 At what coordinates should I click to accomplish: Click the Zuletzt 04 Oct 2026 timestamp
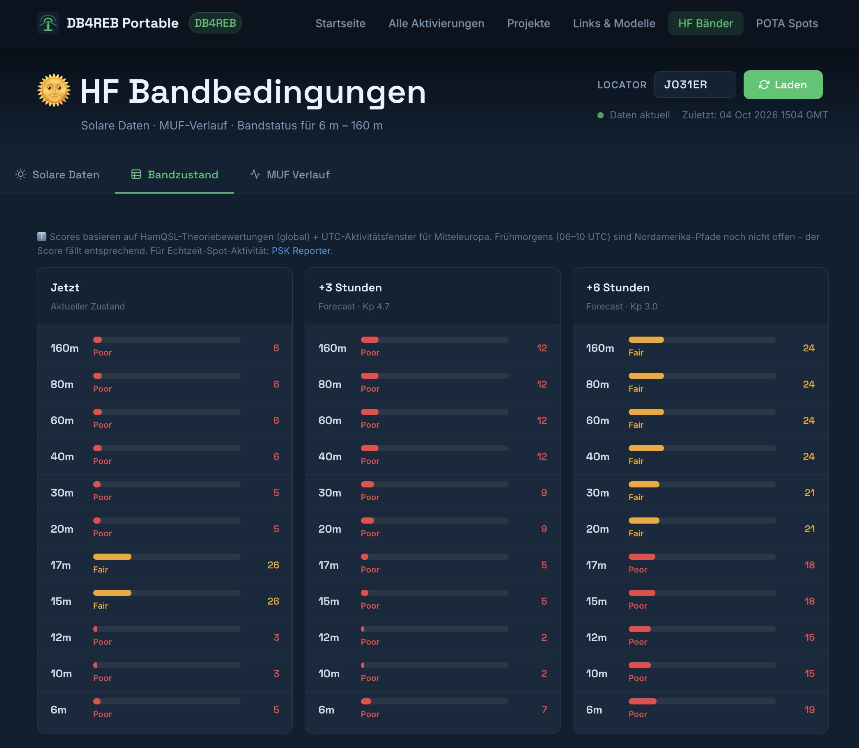click(x=755, y=115)
